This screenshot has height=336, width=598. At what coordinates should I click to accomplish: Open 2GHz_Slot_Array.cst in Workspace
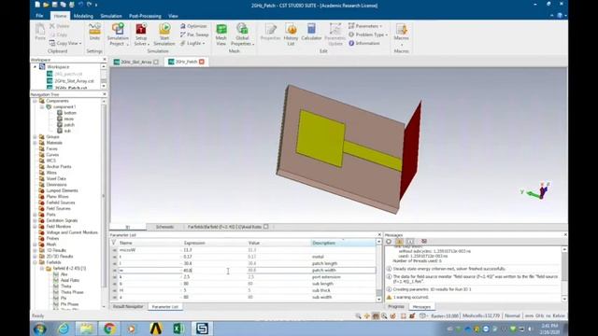click(x=74, y=81)
